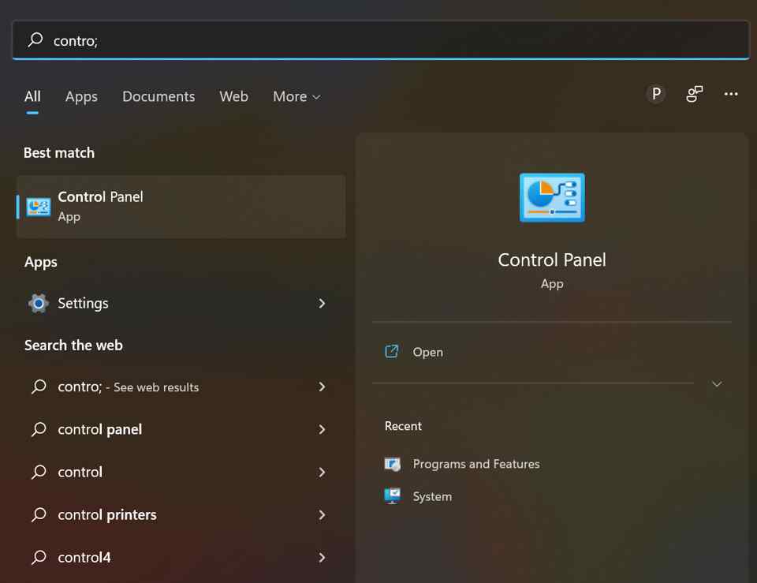The image size is (757, 583).
Task: Click magnifier icon beside 'control panel' suggestion
Action: pos(39,429)
